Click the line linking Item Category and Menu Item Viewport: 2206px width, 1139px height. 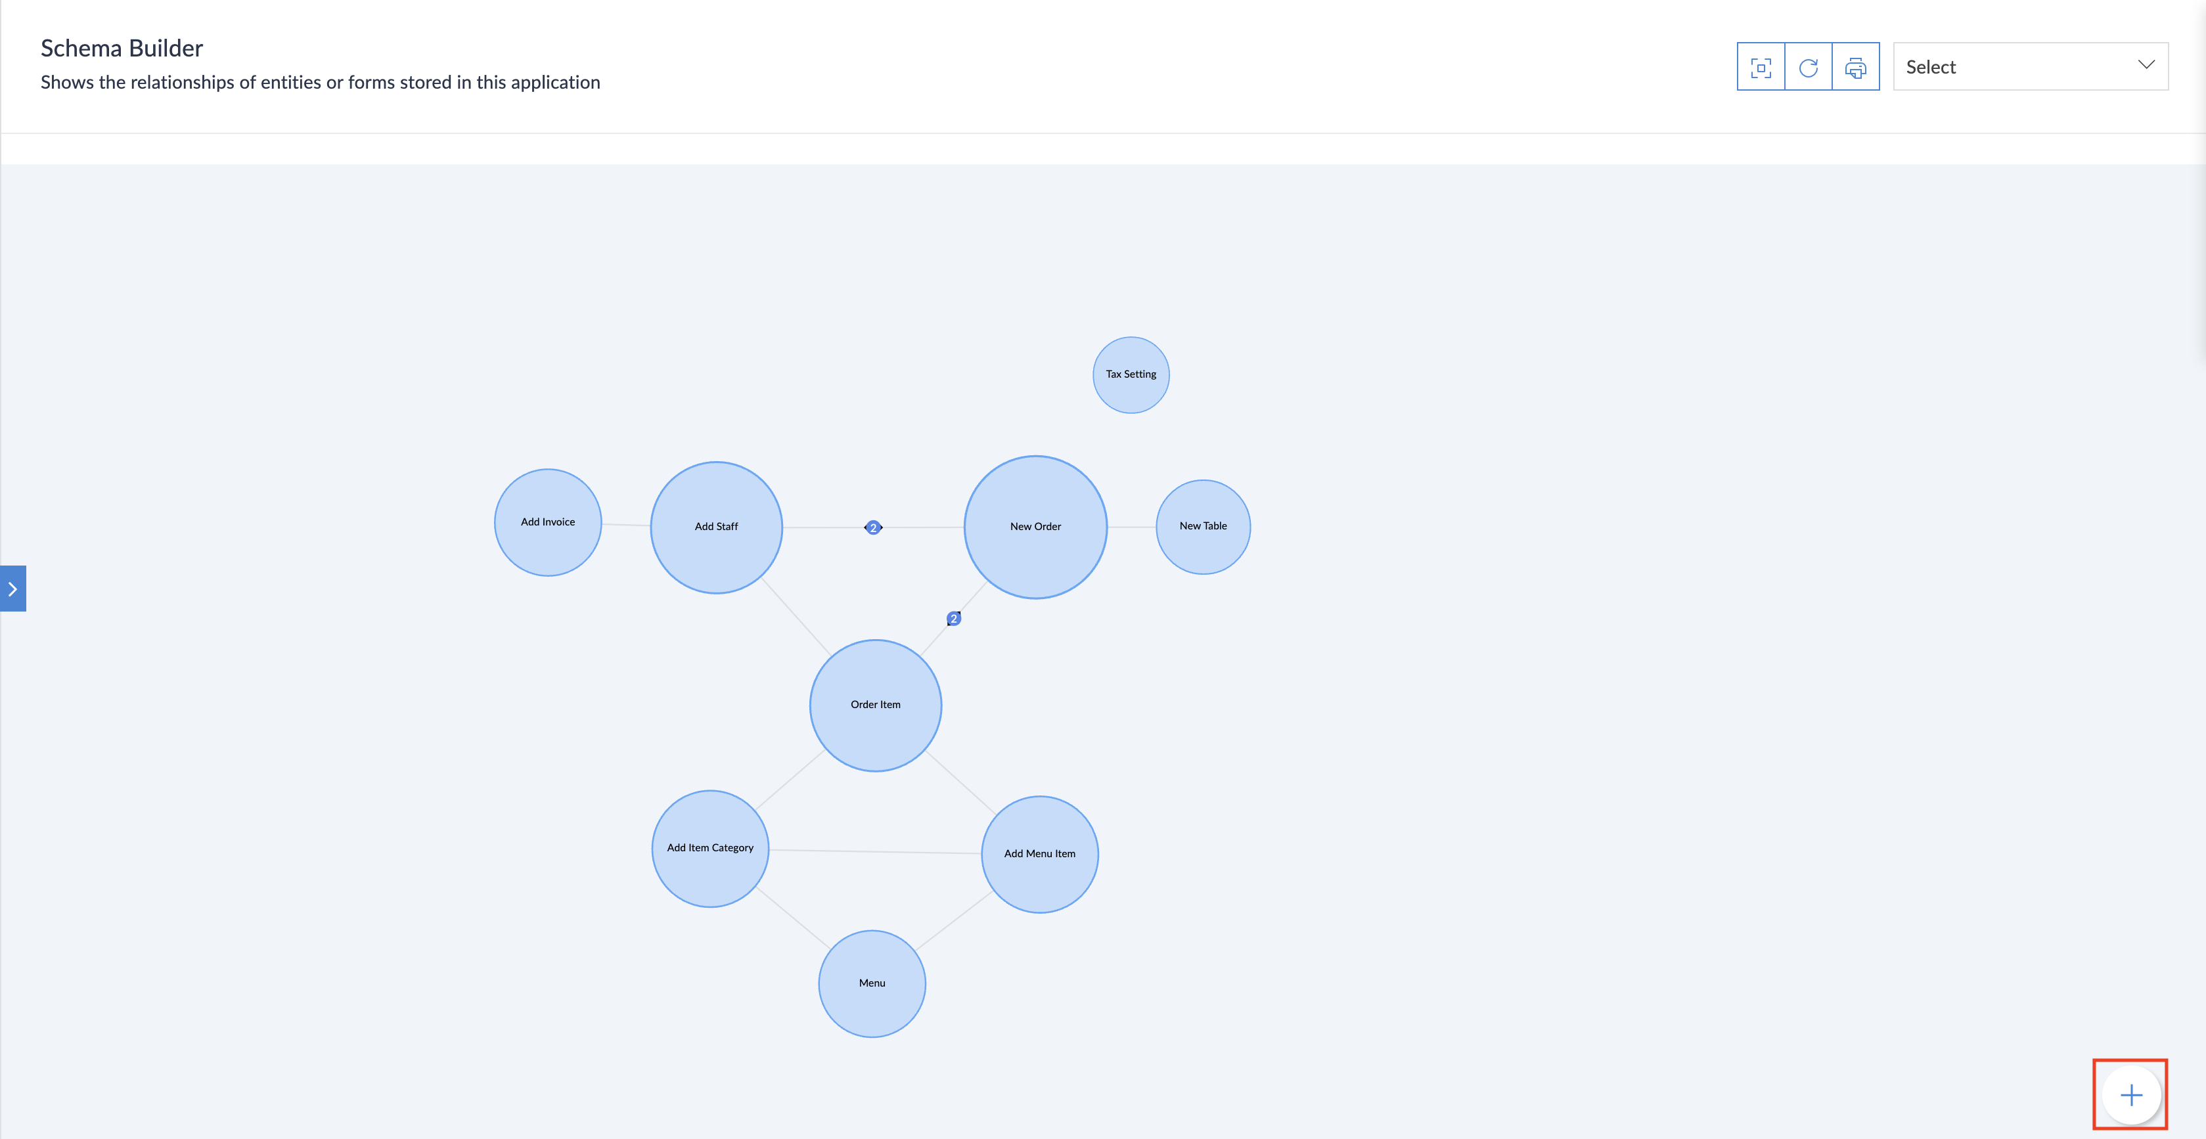tap(874, 851)
